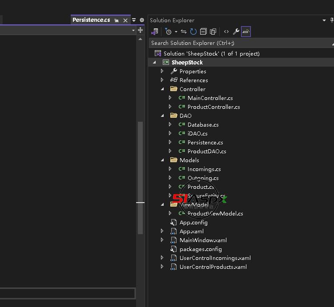Expand the References node
Image resolution: width=334 pixels, height=307 pixels.
(162, 80)
